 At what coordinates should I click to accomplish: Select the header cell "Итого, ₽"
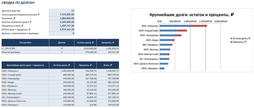coord(108,65)
